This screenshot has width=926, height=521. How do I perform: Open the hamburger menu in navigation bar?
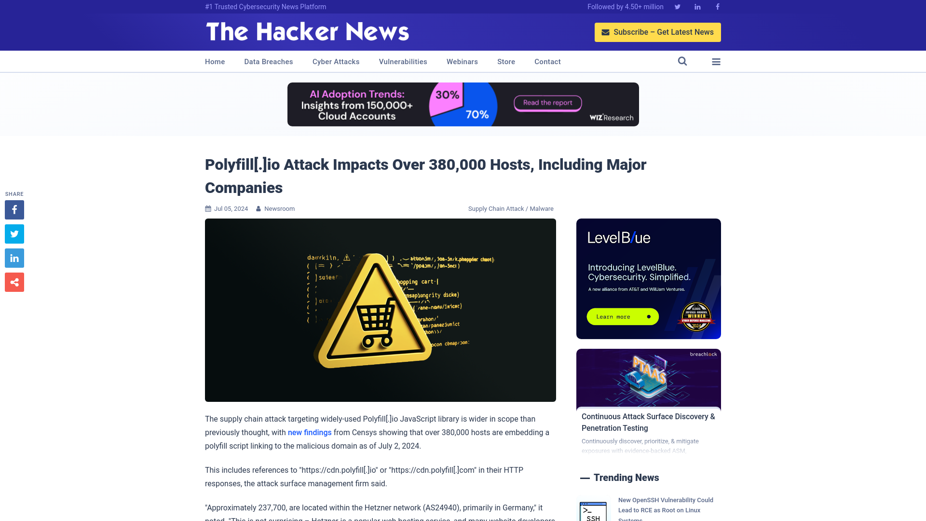coord(716,61)
